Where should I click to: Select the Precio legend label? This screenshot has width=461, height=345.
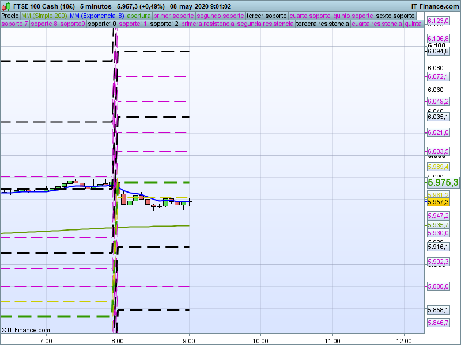[x=9, y=16]
